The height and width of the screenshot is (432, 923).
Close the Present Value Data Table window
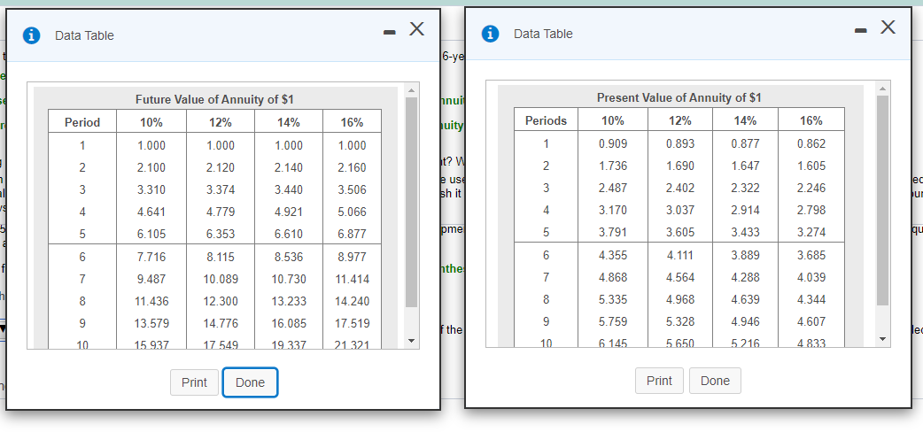click(888, 27)
